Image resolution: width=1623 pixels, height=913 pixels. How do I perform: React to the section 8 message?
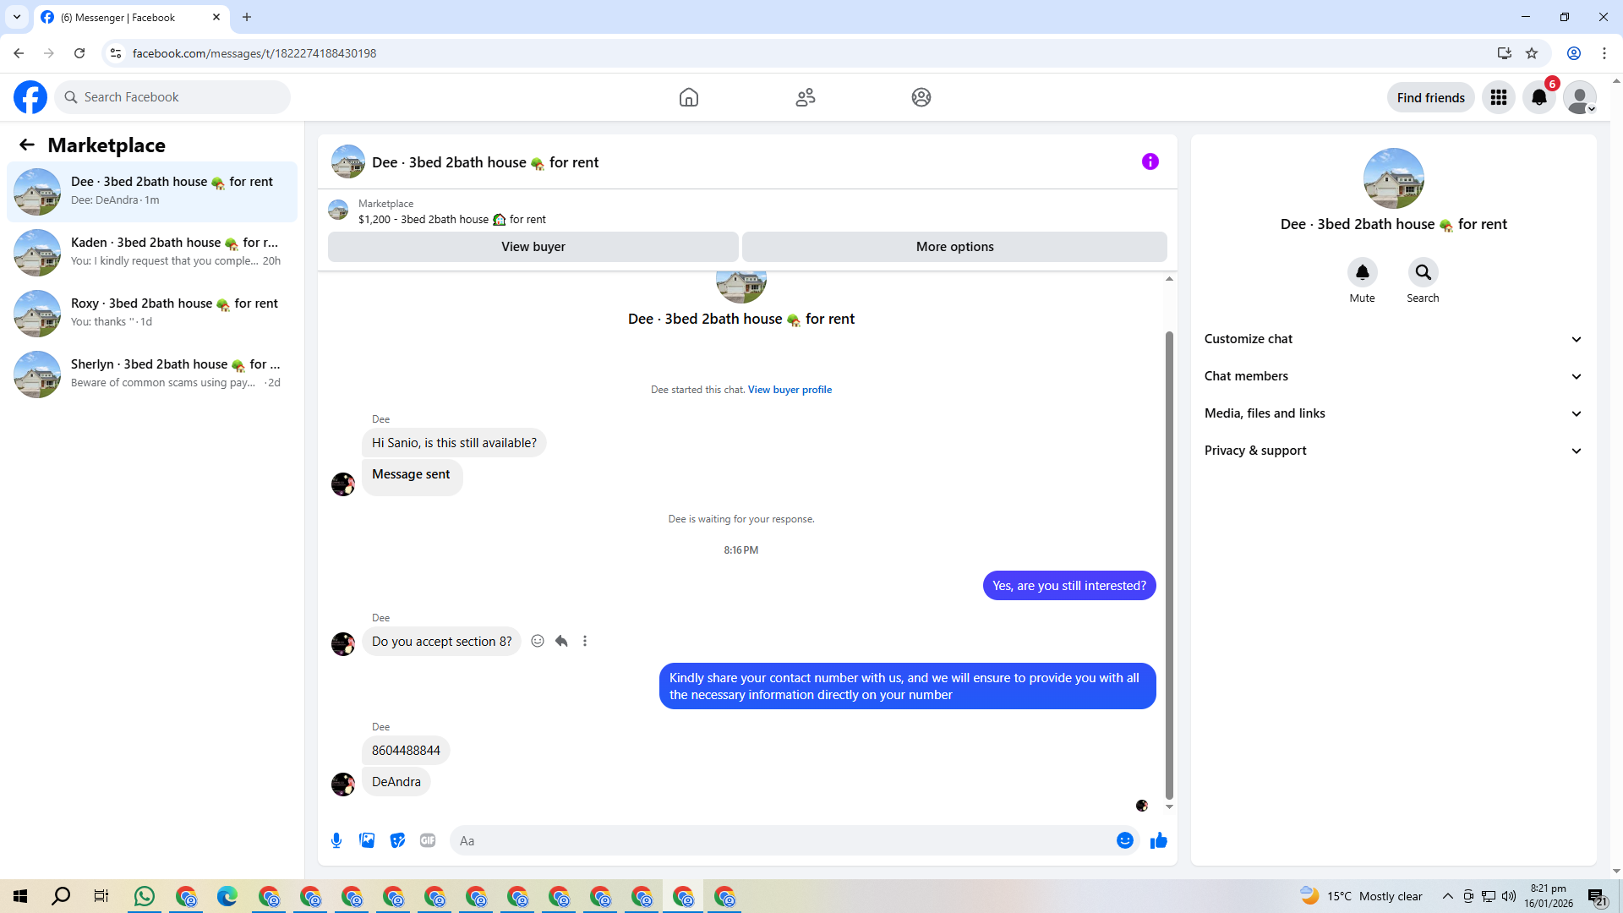point(538,641)
